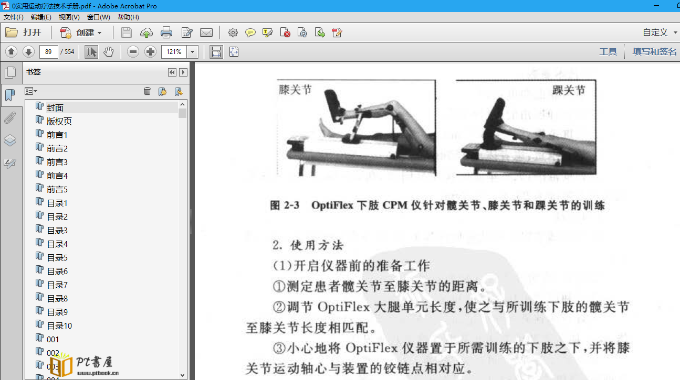
Task: Toggle the bookmarks panel icon
Action: pos(10,95)
